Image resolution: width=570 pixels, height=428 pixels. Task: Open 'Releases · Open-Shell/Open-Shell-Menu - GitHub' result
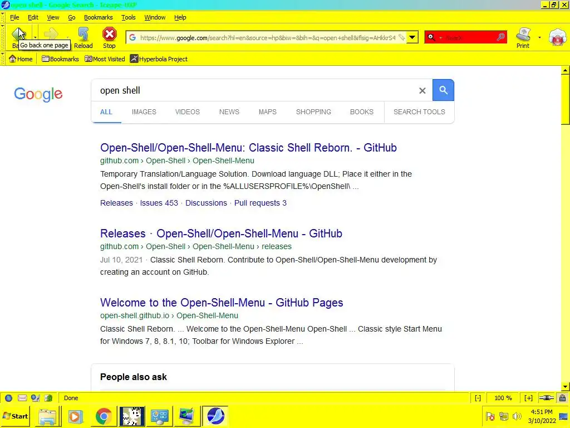tap(221, 234)
